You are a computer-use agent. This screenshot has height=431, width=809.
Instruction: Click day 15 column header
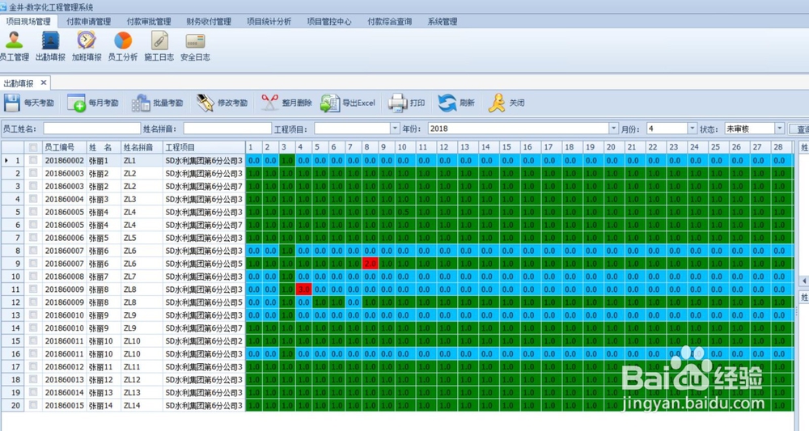point(510,147)
